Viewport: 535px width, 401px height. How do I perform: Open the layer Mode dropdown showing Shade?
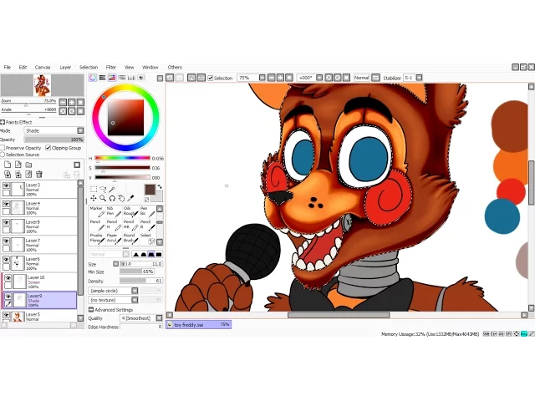(x=53, y=130)
